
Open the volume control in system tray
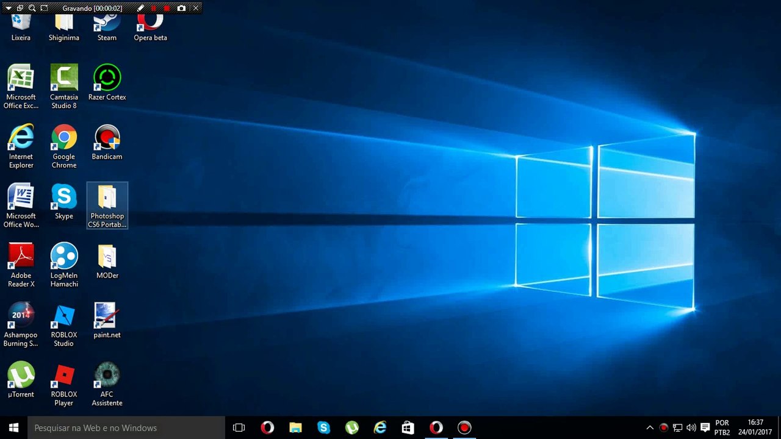691,427
